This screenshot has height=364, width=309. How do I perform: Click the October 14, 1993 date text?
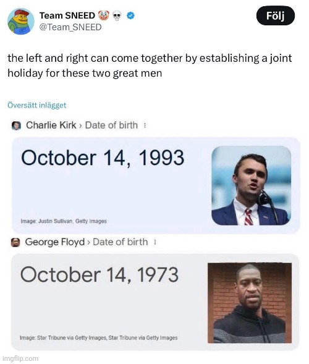[x=103, y=158]
